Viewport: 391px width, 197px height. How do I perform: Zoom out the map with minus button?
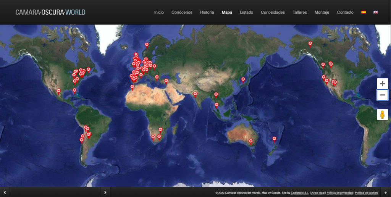click(382, 95)
